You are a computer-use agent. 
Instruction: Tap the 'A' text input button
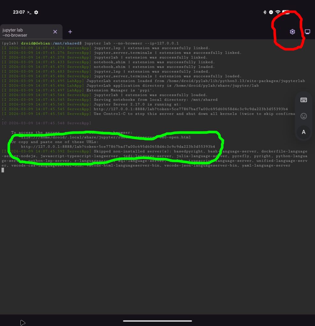(x=304, y=132)
